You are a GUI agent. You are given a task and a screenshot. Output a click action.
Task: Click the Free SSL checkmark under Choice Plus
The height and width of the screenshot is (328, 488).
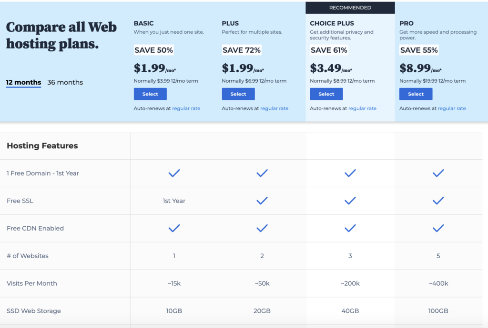click(350, 200)
